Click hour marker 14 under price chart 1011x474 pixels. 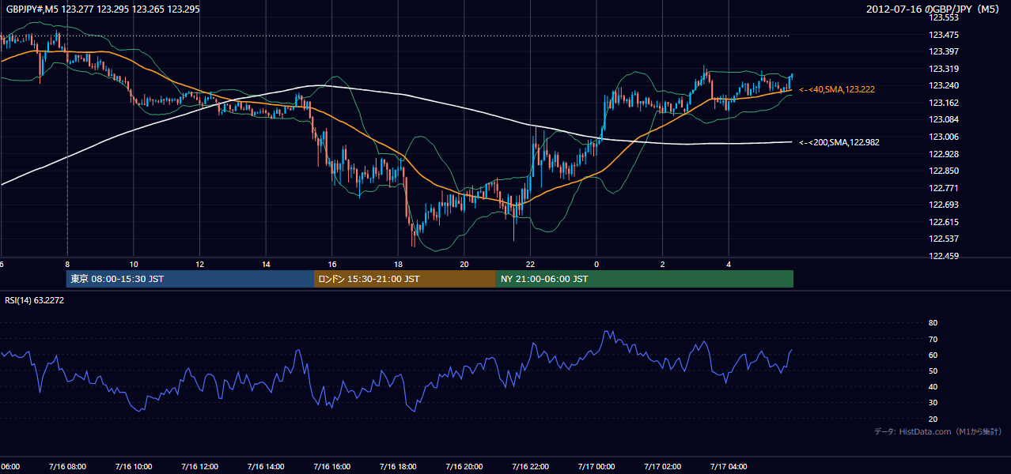[x=266, y=265]
